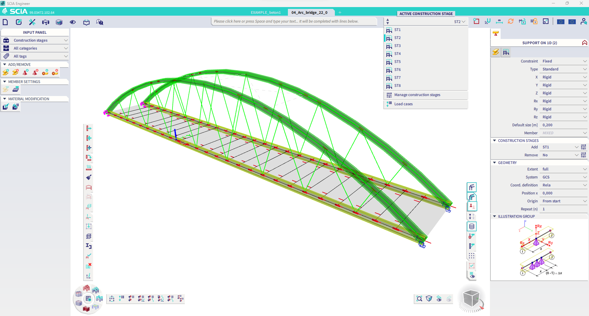Collapse the MEMBER SETTINGS section
The height and width of the screenshot is (316, 589).
5,82
